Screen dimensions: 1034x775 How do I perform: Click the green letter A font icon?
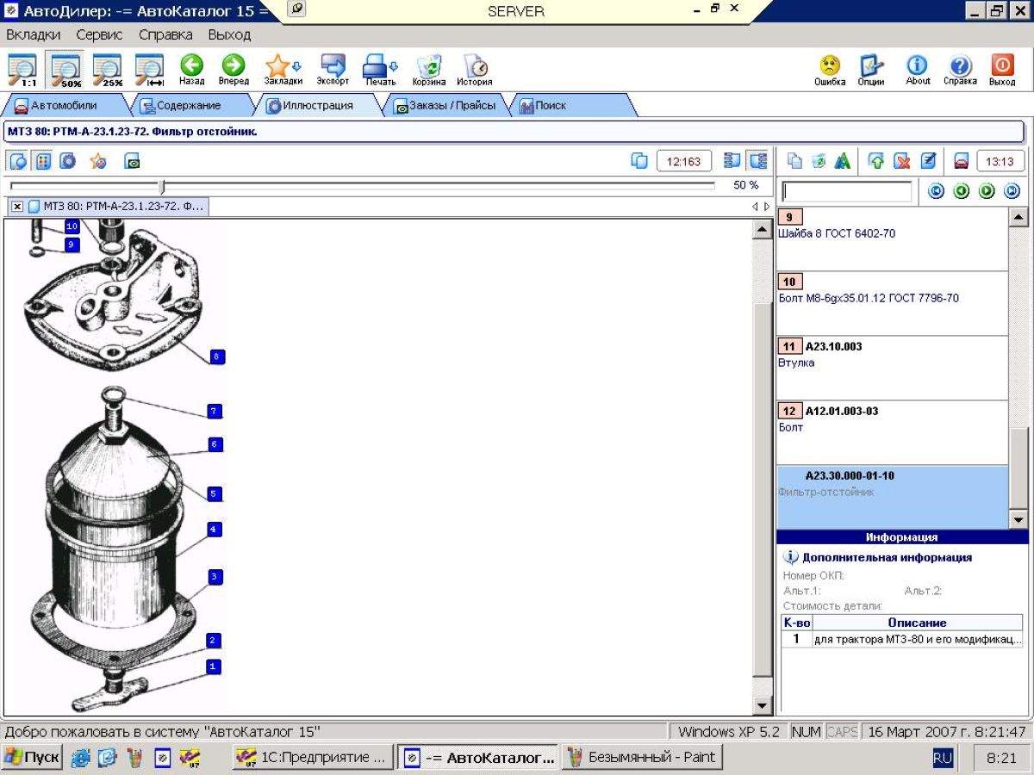point(842,160)
